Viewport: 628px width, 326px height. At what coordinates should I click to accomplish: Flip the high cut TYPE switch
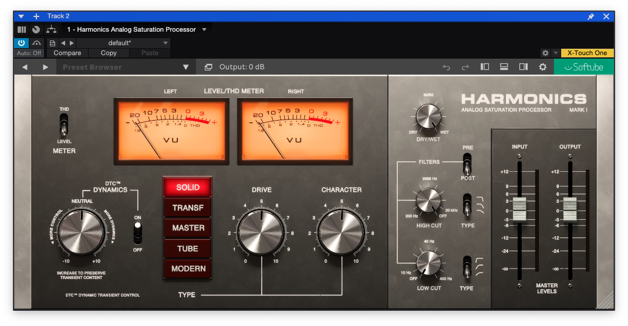click(x=467, y=205)
